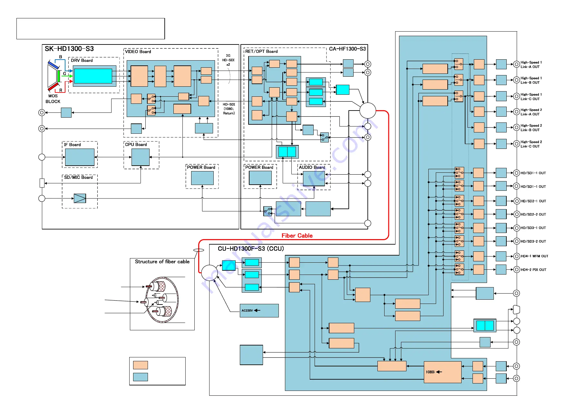Click the High-Speed 2 Link-B OUT label
The width and height of the screenshot is (576, 407).
[531, 128]
